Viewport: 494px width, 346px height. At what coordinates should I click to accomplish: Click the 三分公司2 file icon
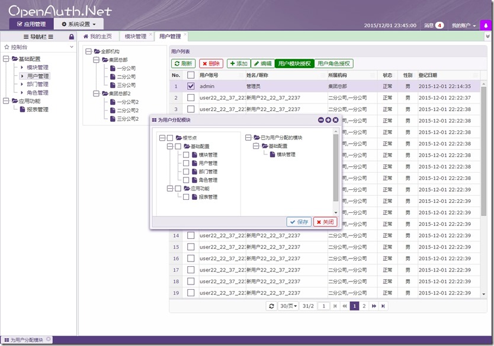coord(113,118)
